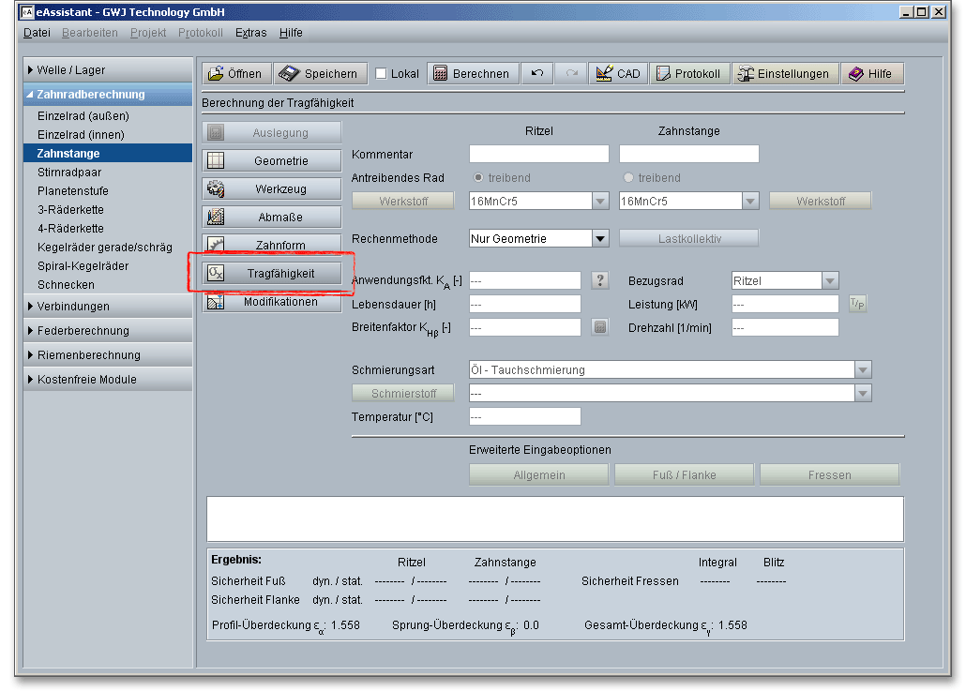Click the undo arrow in toolbar
The image size is (966, 691).
pyautogui.click(x=536, y=74)
